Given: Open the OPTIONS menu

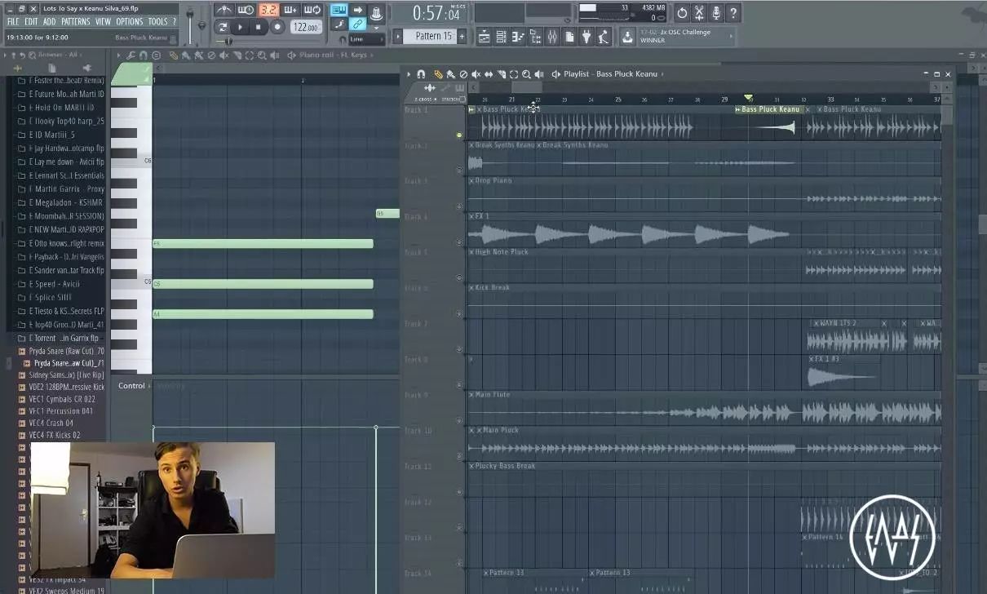Looking at the screenshot, I should 129,22.
